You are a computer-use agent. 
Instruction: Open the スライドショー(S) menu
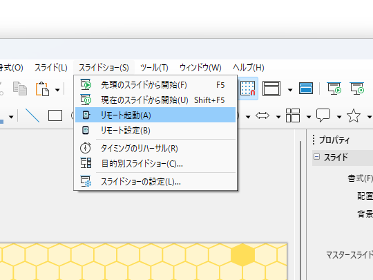point(104,68)
